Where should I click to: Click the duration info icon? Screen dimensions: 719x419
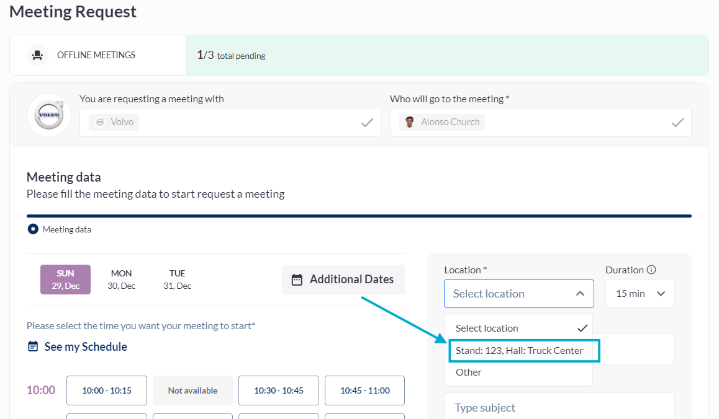pos(651,270)
